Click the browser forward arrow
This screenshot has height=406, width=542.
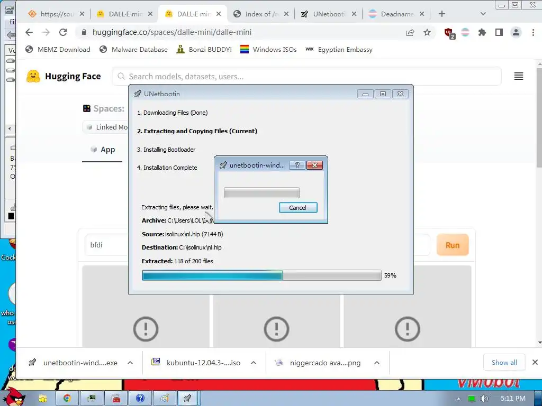click(46, 32)
